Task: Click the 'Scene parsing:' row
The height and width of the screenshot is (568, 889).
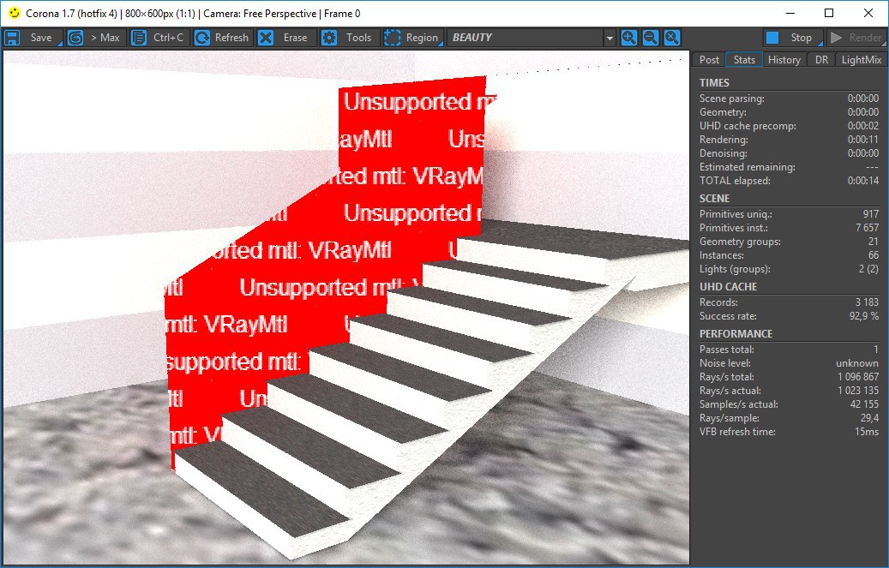Action: [x=789, y=99]
